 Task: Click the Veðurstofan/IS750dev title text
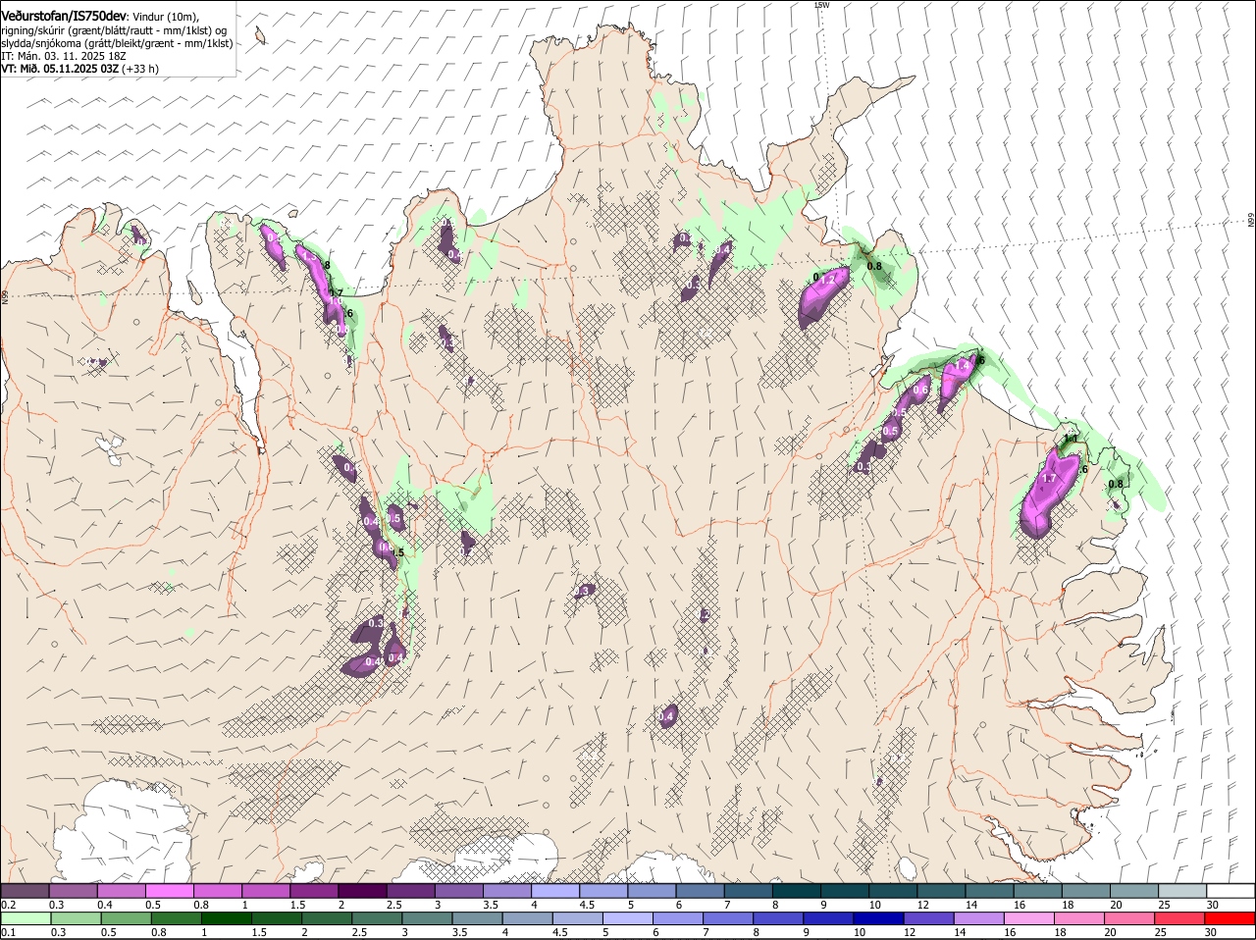click(64, 16)
